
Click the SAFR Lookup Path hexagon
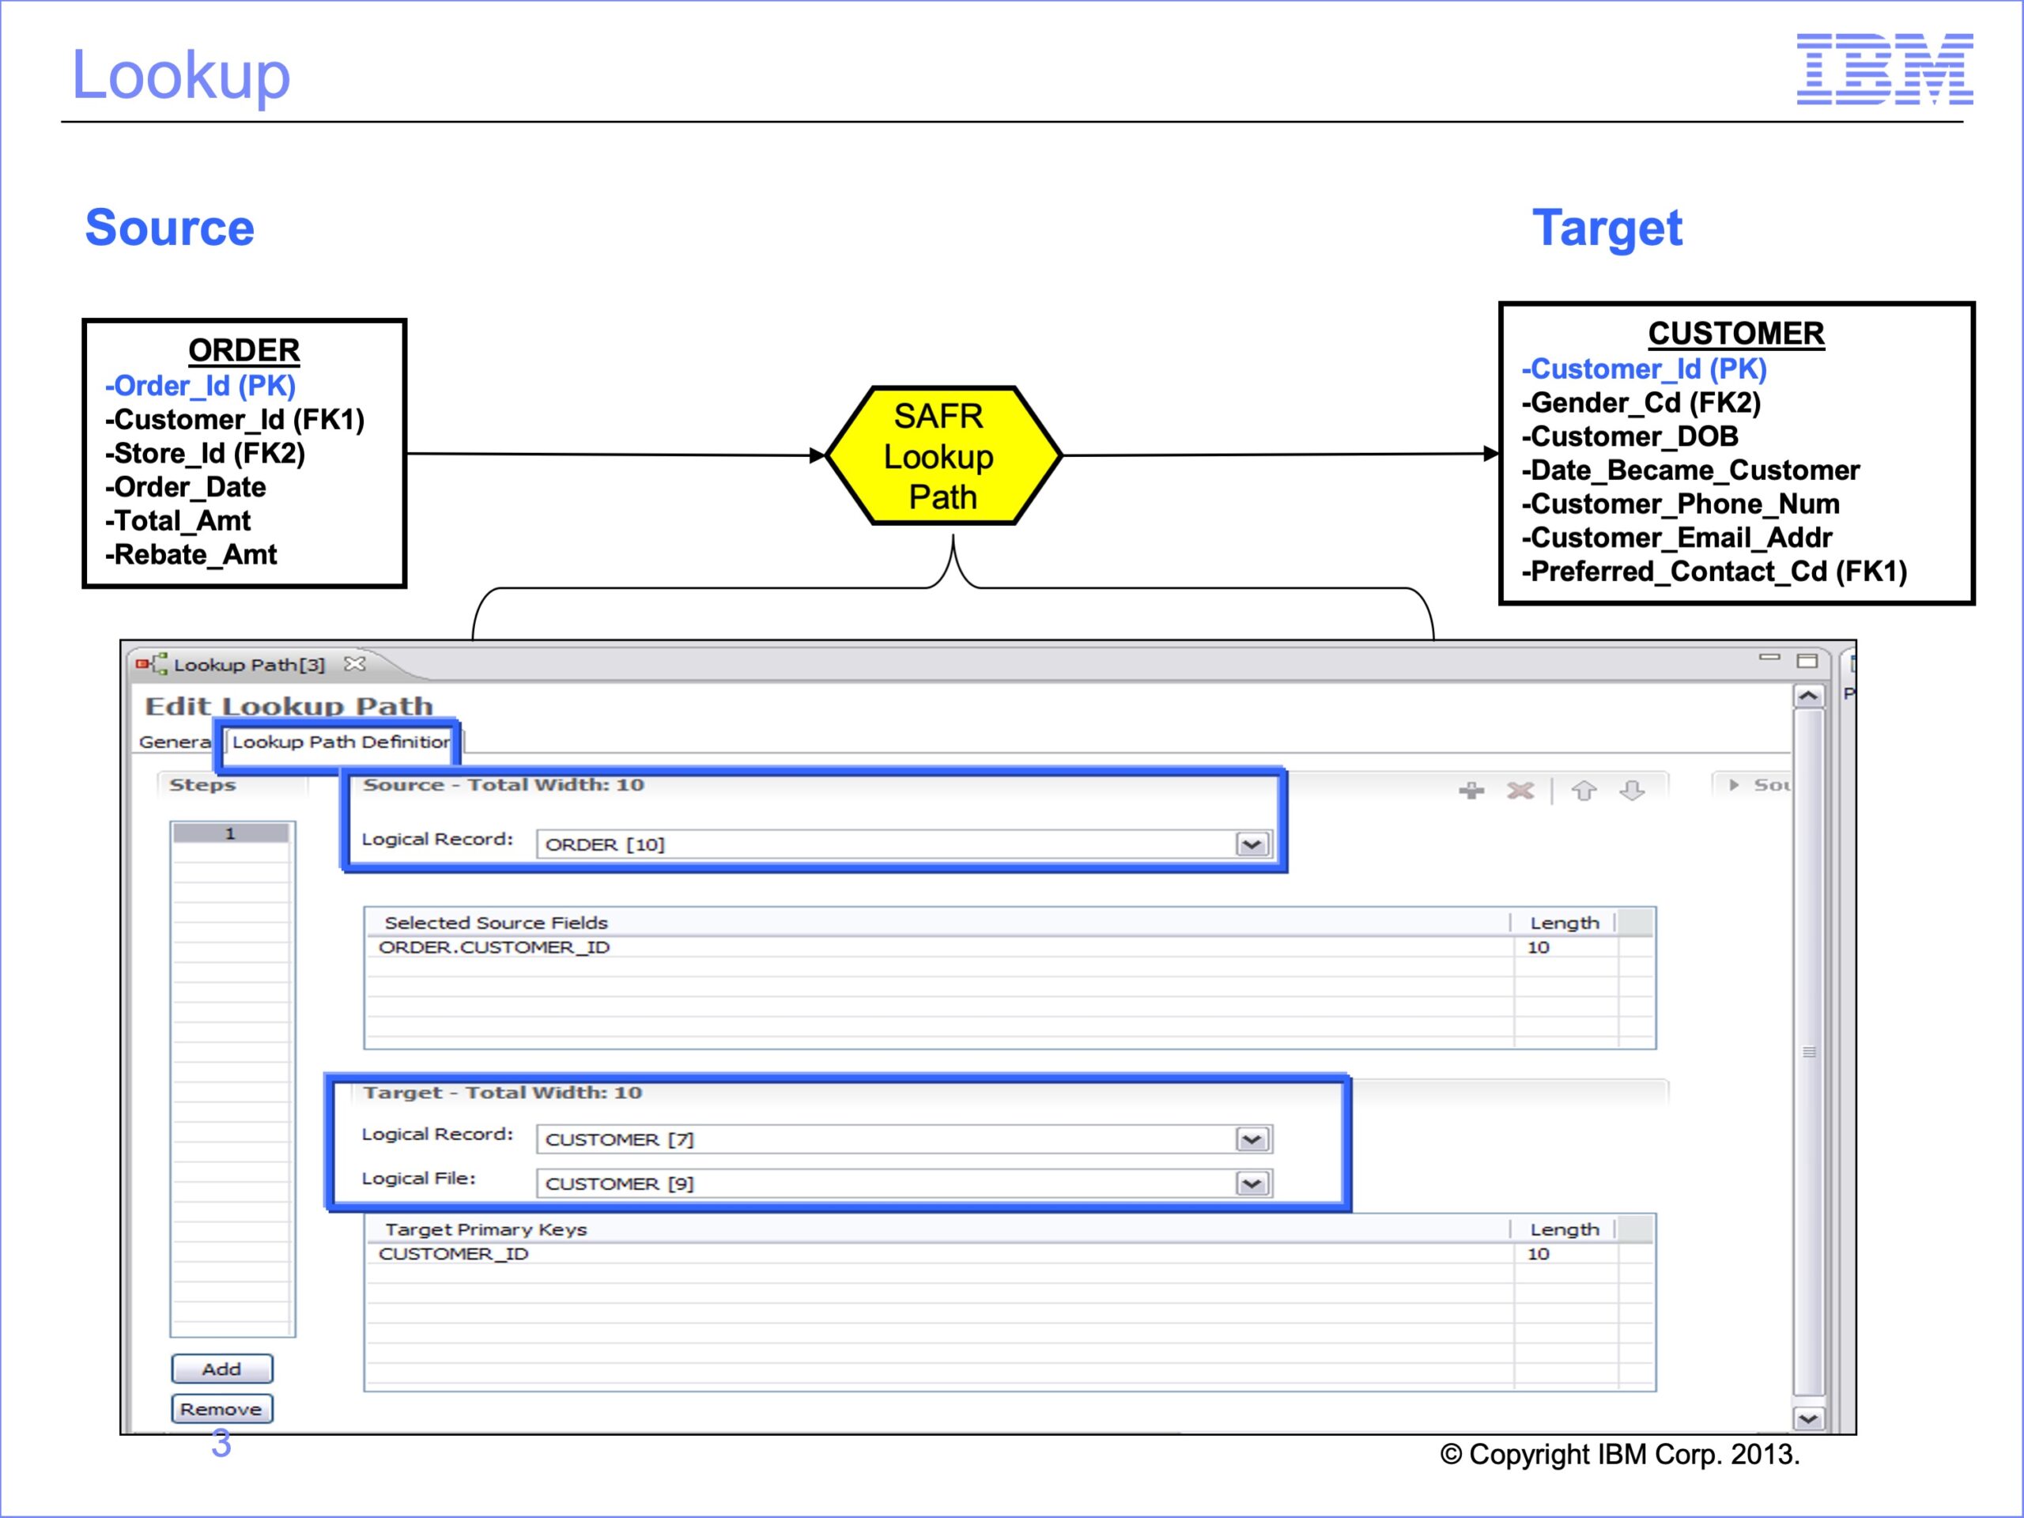[943, 455]
